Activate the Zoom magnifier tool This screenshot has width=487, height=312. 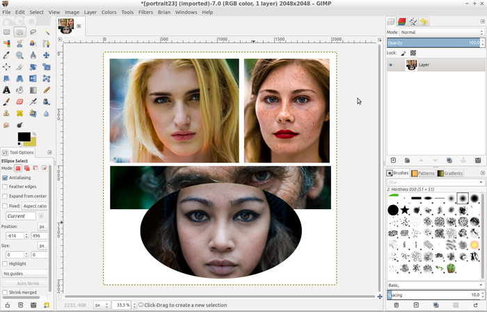pyautogui.click(x=19, y=55)
